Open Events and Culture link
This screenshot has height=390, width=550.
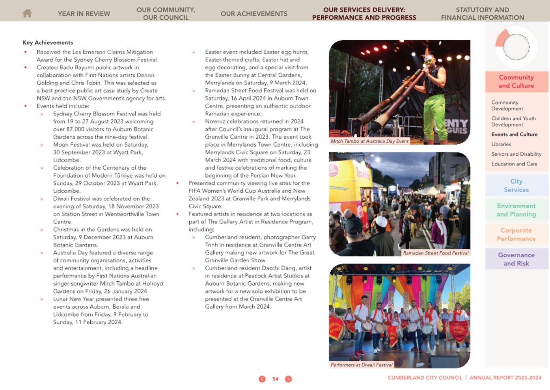click(514, 134)
